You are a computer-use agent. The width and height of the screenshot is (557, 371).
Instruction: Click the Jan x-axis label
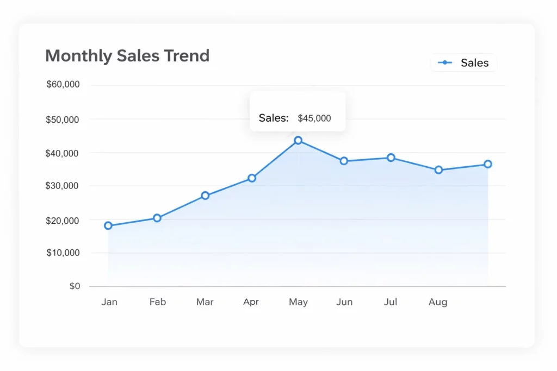point(109,302)
